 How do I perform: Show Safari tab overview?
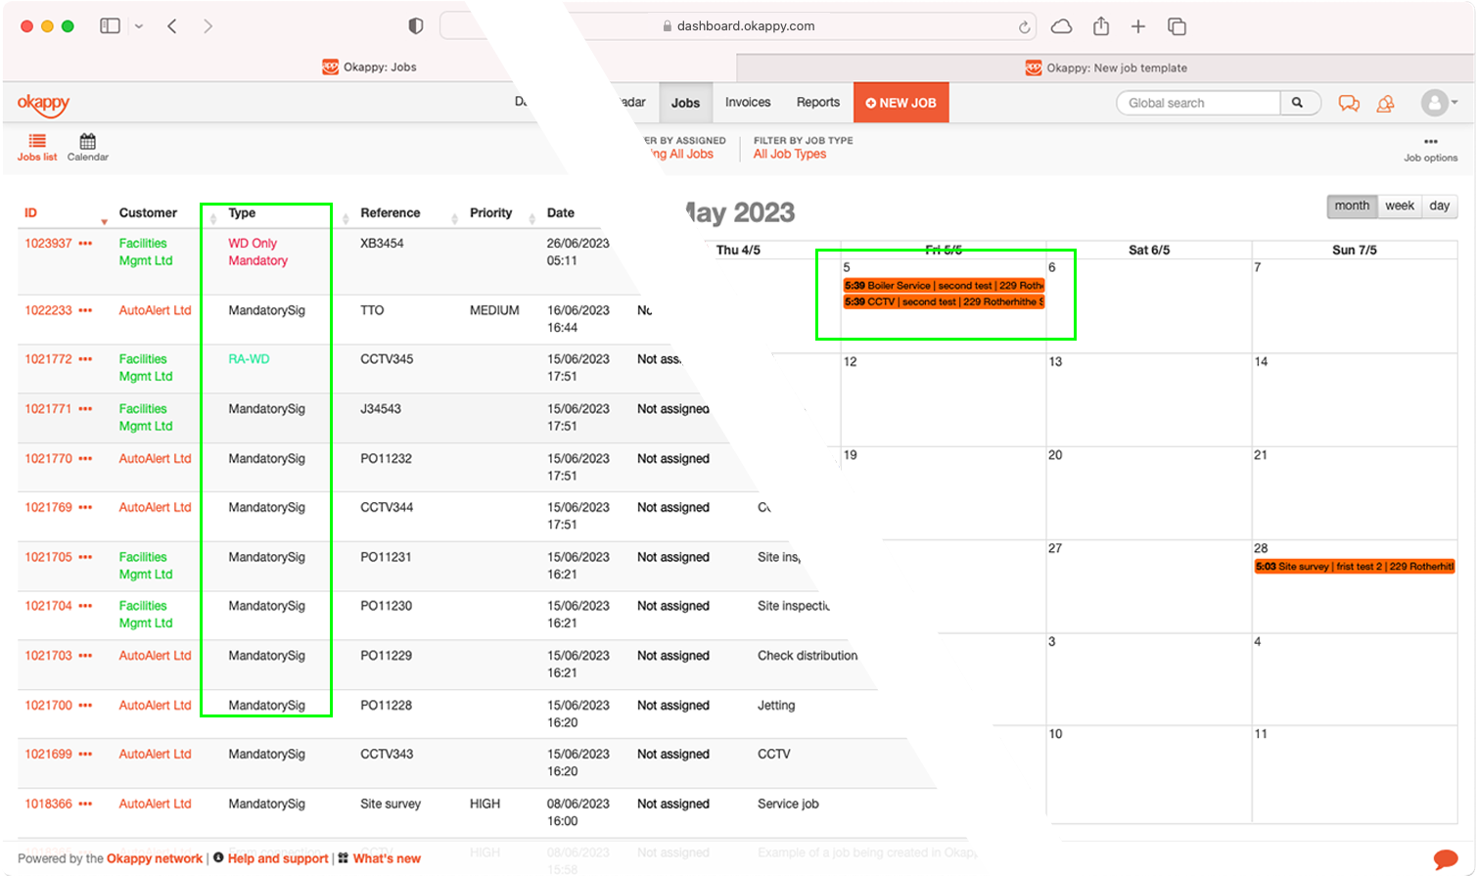click(x=1177, y=26)
